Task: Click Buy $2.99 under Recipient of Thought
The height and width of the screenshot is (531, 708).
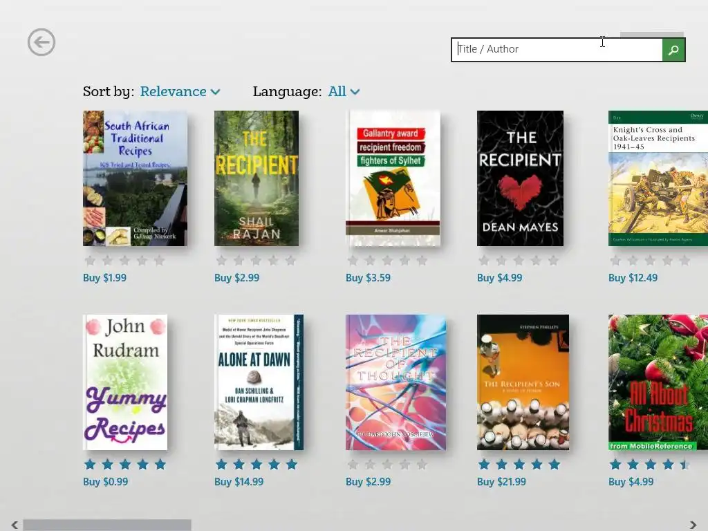Action: pos(369,482)
